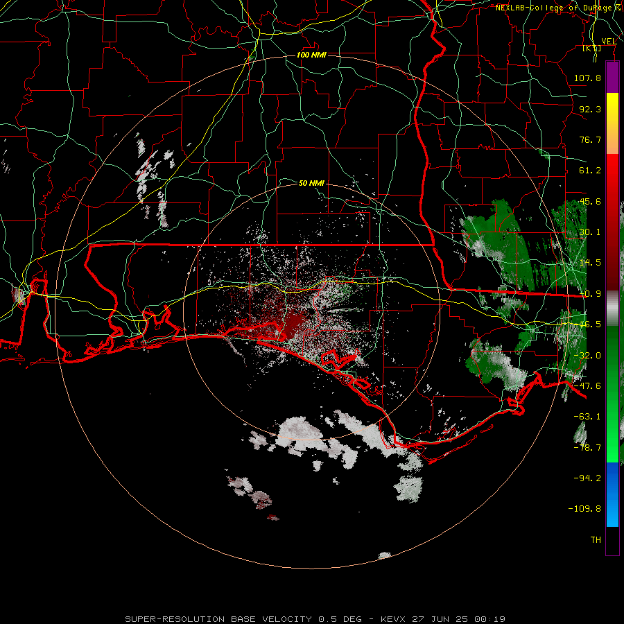The image size is (624, 624).
Task: Click the -63.1 scale label
Action: pos(587,417)
